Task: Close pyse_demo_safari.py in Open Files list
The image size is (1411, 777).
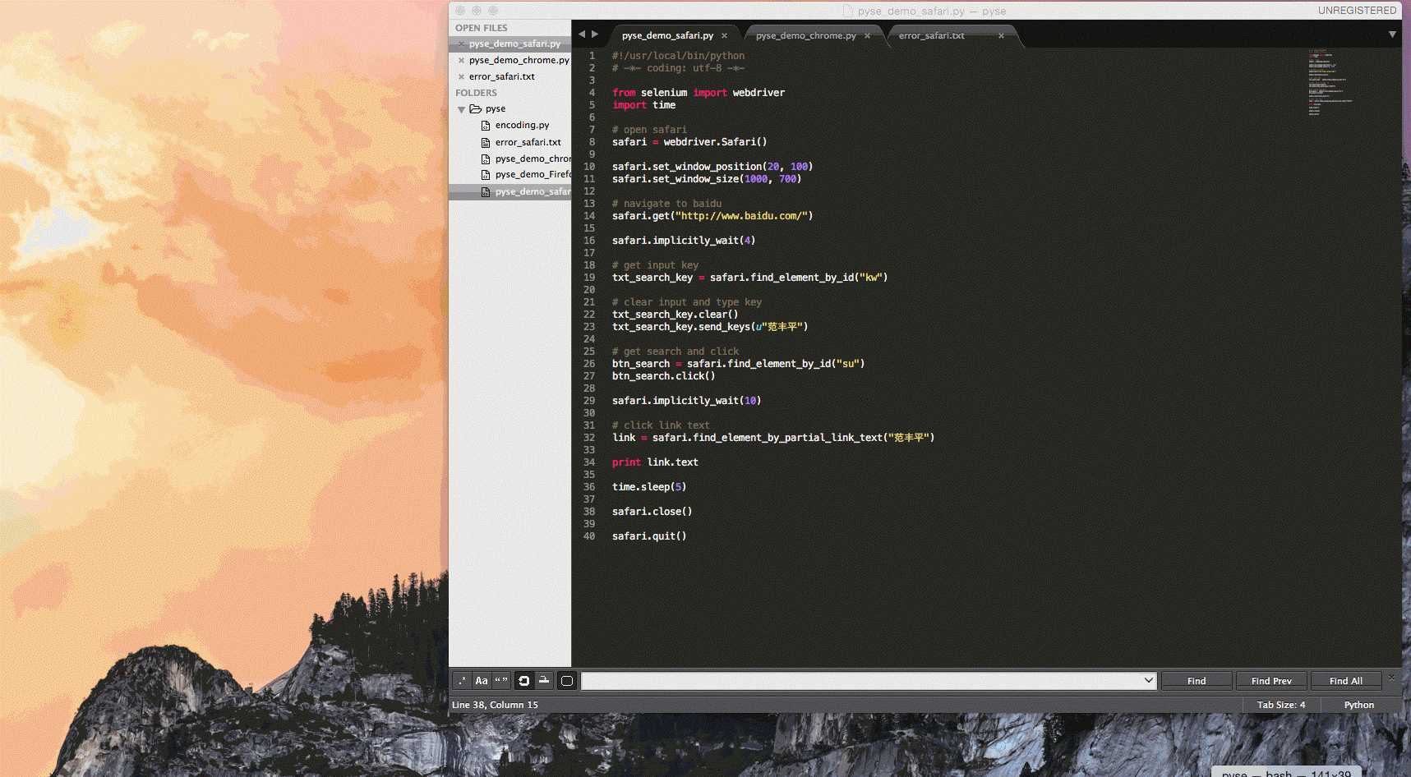Action: tap(461, 44)
